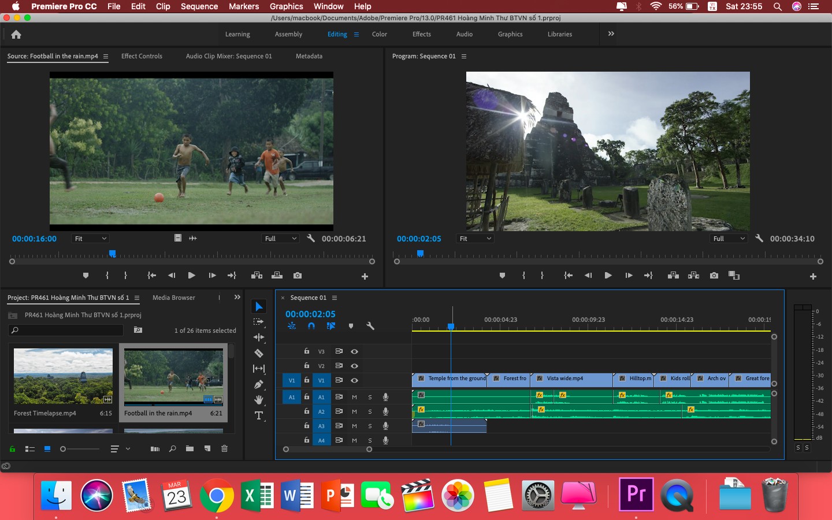Click Insert button in Source monitor
The height and width of the screenshot is (520, 832).
point(257,276)
